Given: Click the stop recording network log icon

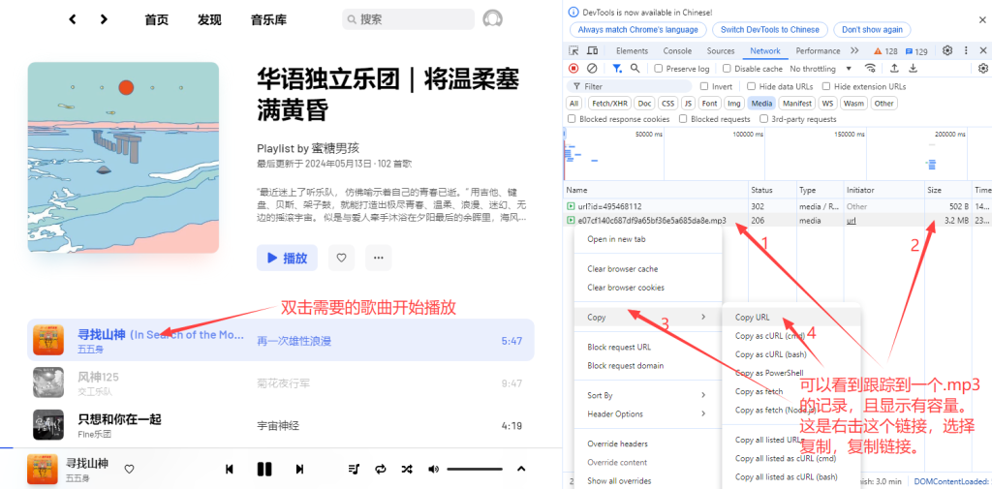Looking at the screenshot, I should [573, 69].
